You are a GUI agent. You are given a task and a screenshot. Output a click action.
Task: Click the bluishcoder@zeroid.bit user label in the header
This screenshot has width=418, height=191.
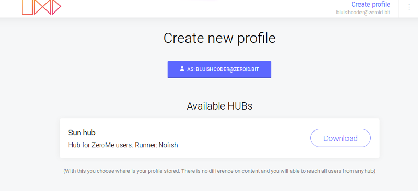363,12
